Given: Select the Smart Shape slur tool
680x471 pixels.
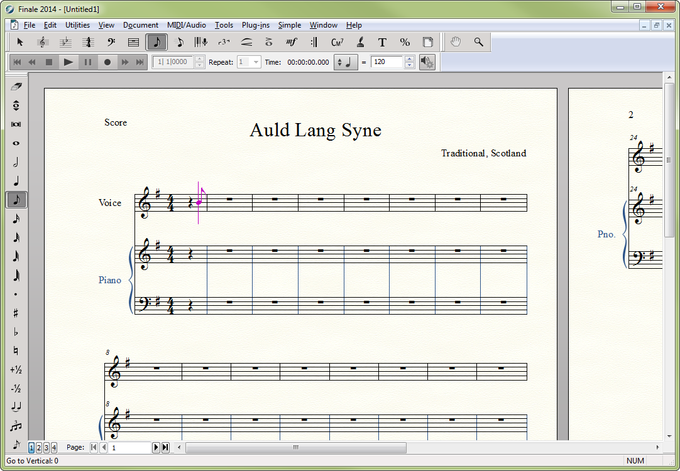Looking at the screenshot, I should click(x=246, y=42).
